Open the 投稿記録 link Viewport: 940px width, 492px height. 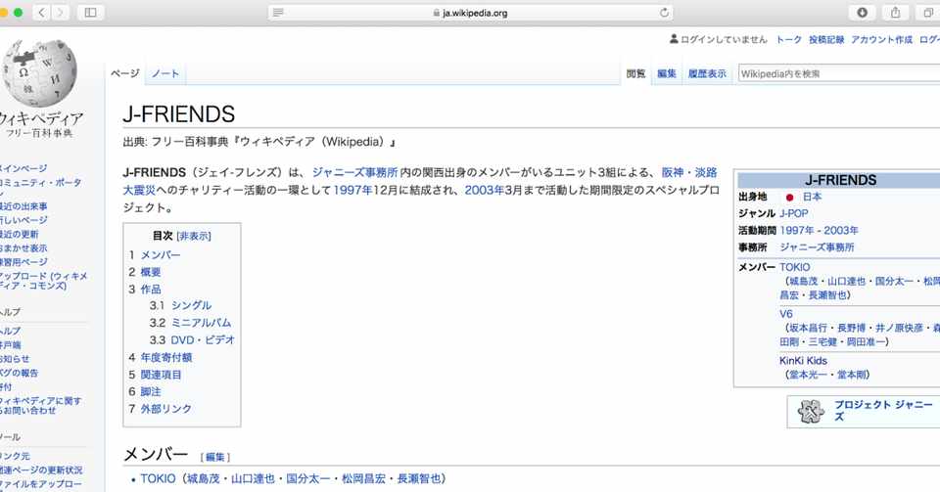click(x=826, y=39)
